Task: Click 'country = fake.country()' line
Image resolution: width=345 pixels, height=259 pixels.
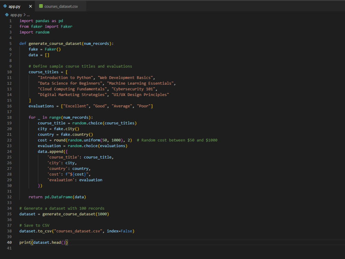Action: point(65,135)
